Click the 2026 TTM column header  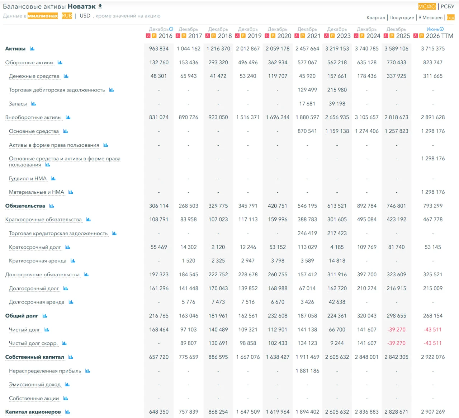click(x=439, y=36)
